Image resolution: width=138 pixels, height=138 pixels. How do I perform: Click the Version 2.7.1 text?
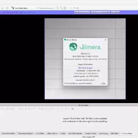(85, 53)
